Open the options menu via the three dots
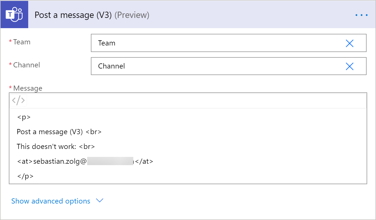Screen dimensions: 376x220 (x=361, y=15)
